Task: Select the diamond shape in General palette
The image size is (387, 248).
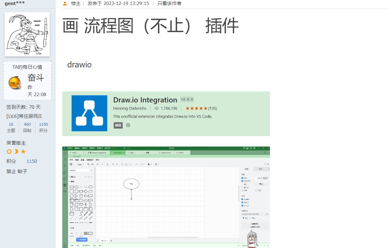Action: (86, 191)
